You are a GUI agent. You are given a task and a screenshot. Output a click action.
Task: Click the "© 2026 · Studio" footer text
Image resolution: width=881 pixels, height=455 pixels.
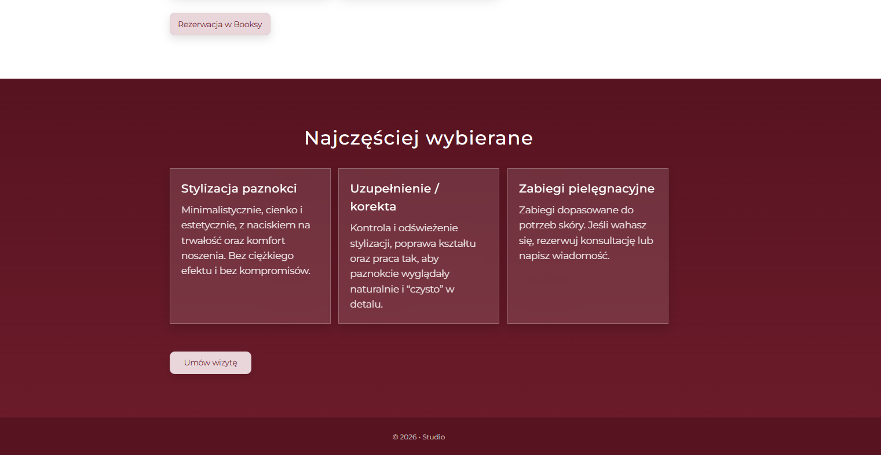click(x=418, y=437)
